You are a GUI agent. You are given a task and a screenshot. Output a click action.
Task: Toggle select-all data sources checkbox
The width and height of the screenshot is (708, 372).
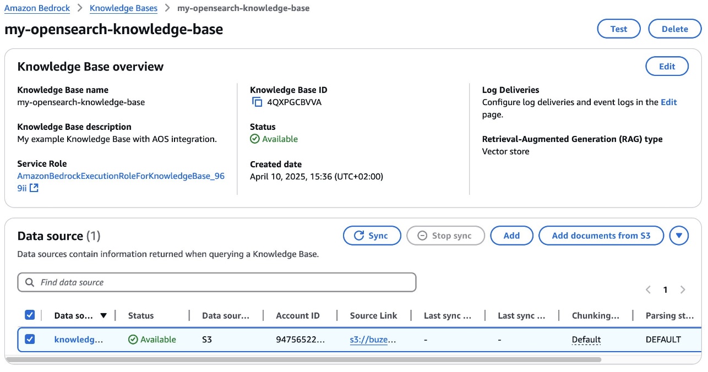click(30, 315)
